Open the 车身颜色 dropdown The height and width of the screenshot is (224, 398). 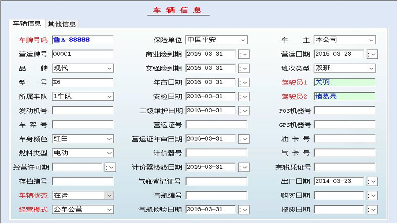coord(109,139)
